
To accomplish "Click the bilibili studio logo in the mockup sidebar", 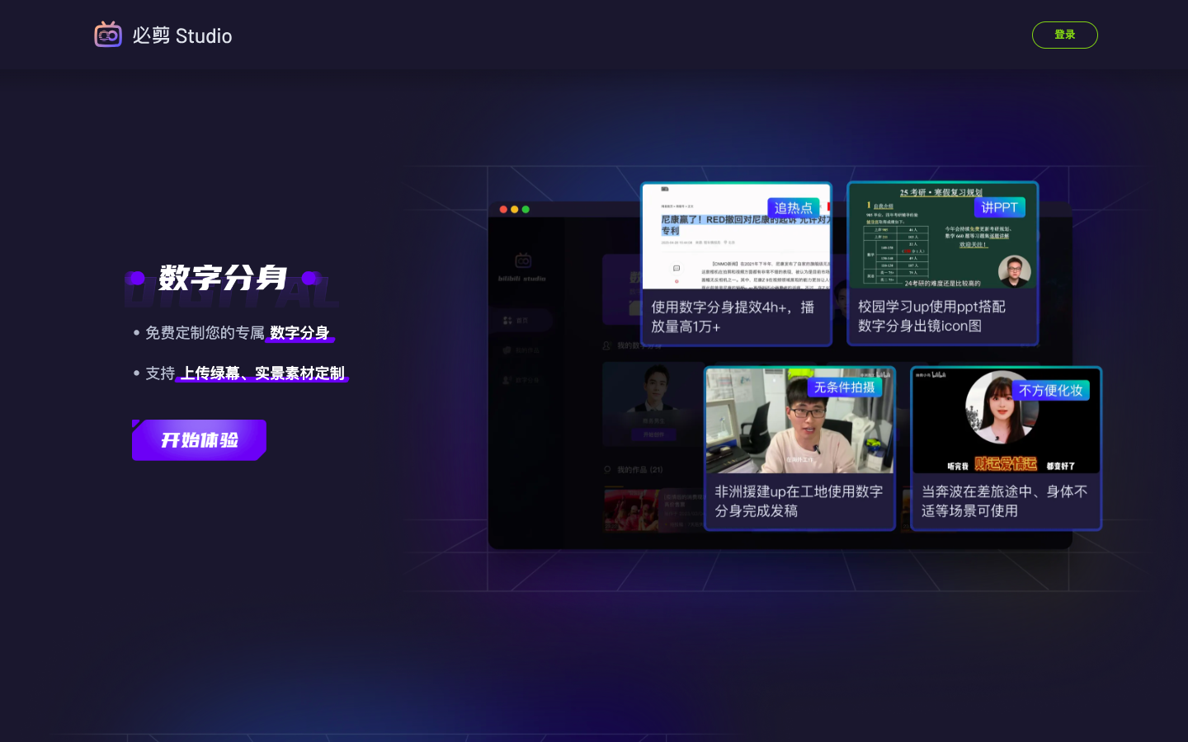I will 522,267.
